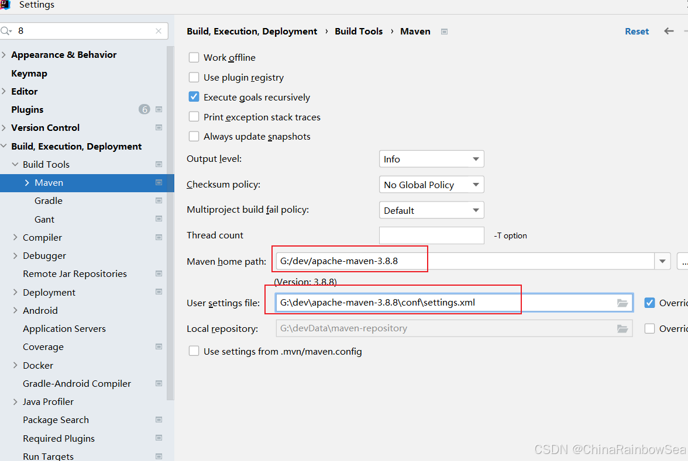Open the Keymap settings page
Image resolution: width=688 pixels, height=461 pixels.
tap(29, 73)
